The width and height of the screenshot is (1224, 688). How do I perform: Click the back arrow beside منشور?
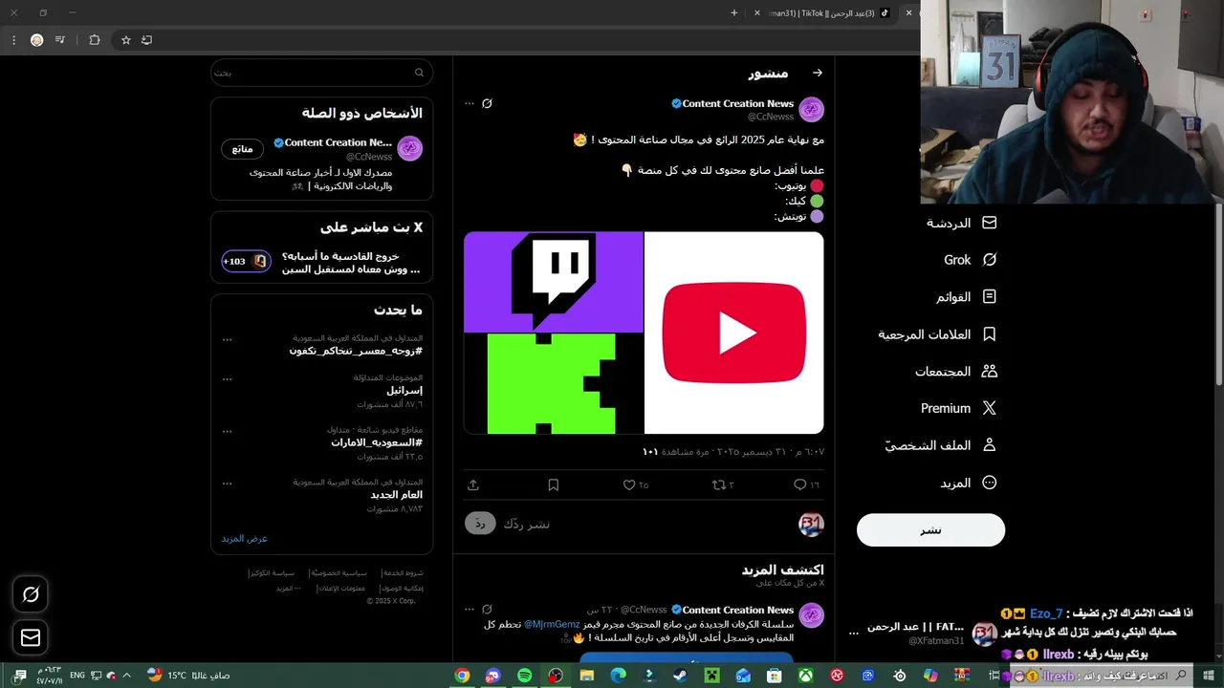817,73
